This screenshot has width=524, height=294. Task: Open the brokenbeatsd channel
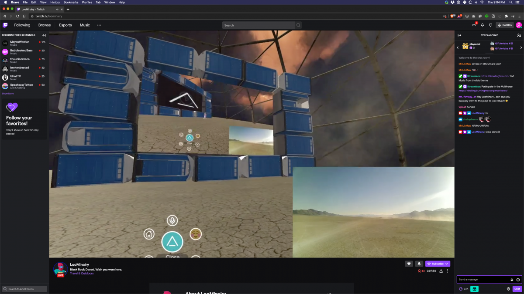click(24, 69)
